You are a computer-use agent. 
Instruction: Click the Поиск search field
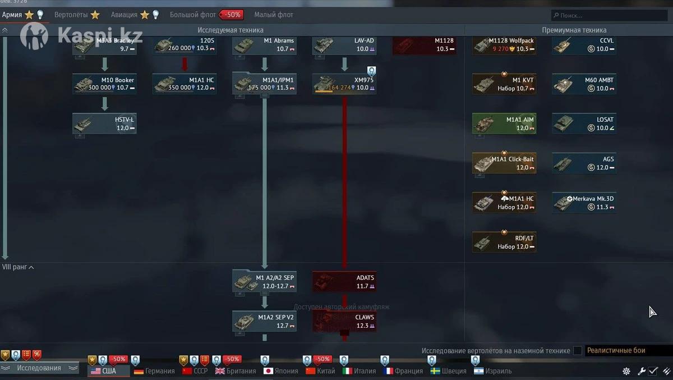[610, 15]
